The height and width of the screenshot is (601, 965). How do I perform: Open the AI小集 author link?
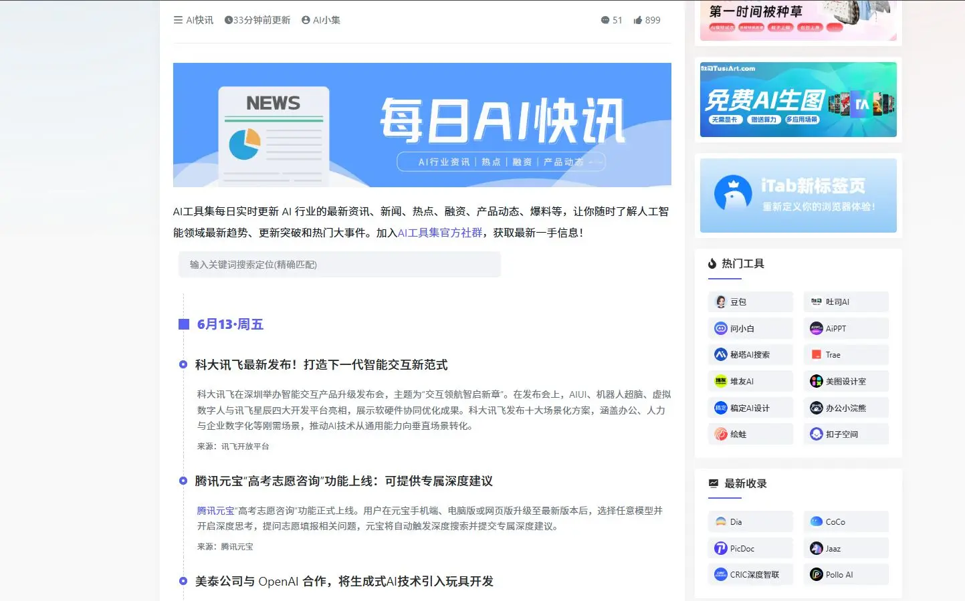click(x=321, y=20)
